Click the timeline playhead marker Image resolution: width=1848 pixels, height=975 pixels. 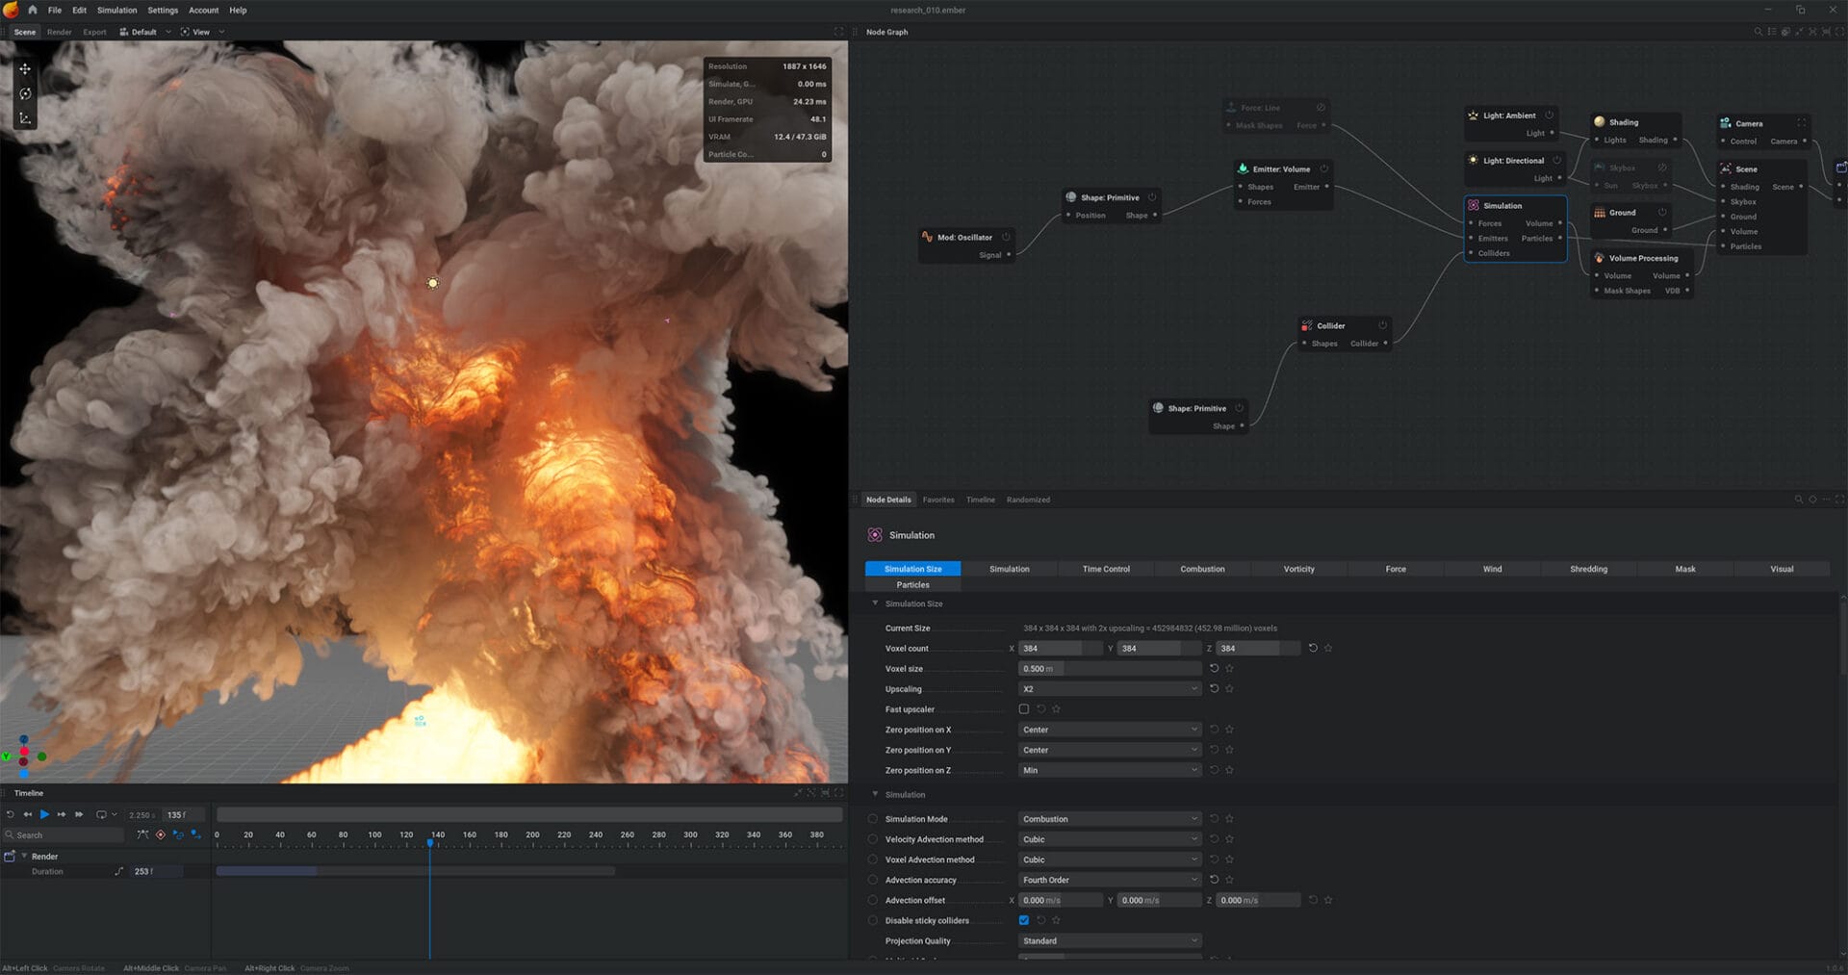[x=430, y=843]
